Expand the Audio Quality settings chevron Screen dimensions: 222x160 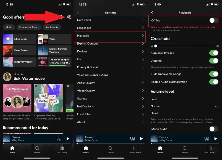pyautogui.click(x=143, y=83)
